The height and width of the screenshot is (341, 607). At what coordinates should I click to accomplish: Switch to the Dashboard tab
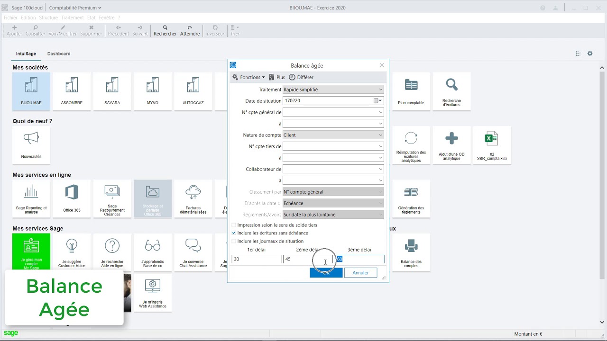[x=59, y=54]
